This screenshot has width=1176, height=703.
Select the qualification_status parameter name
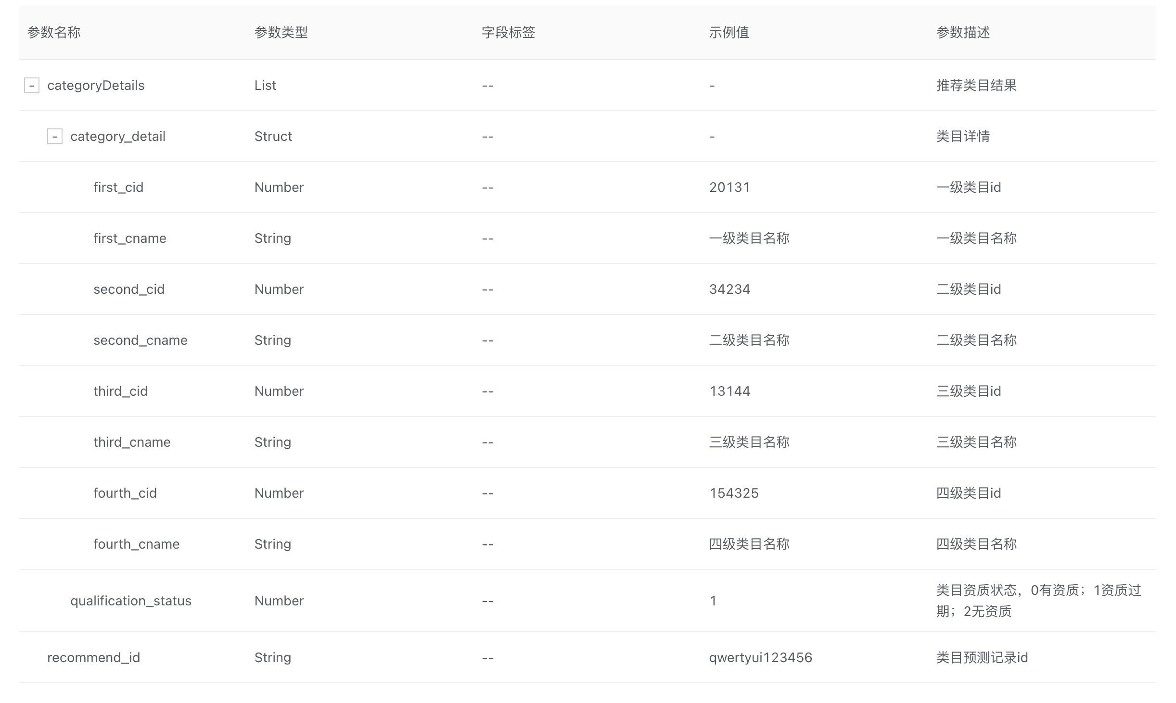[x=131, y=601]
